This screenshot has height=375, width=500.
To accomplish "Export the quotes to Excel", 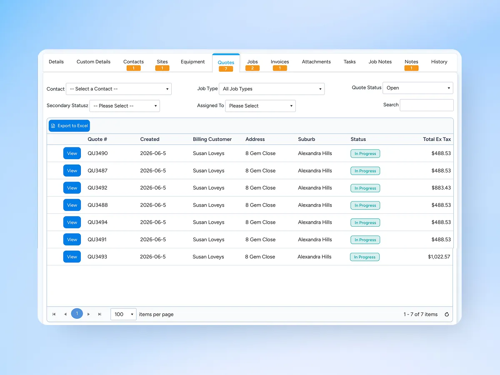I will [69, 126].
